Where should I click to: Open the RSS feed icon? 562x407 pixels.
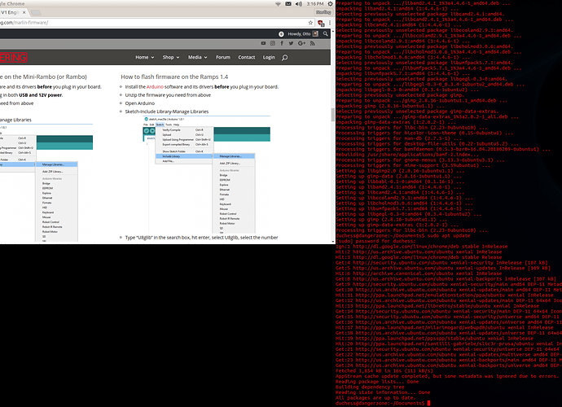pos(313,43)
